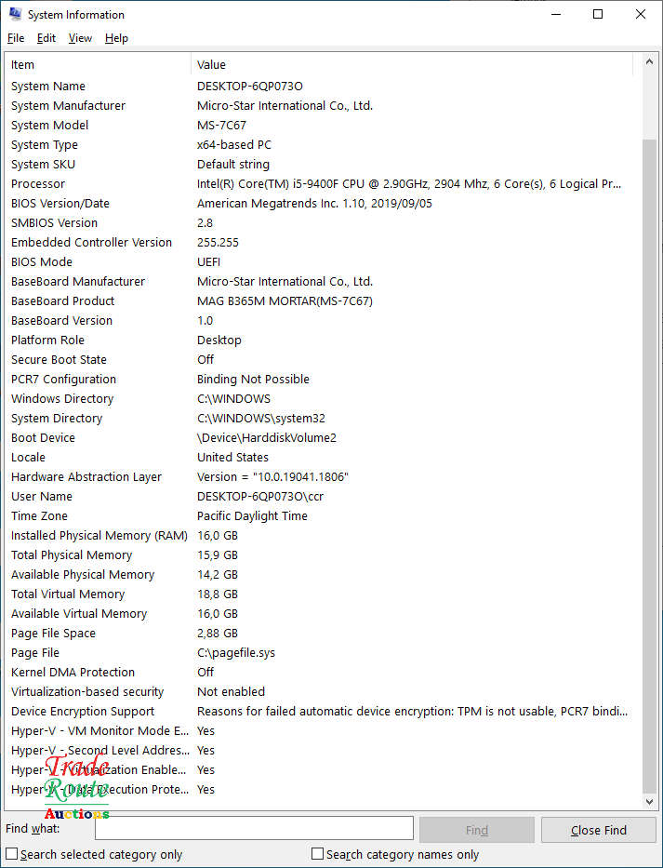Enable Search category names only checkbox
The width and height of the screenshot is (663, 868).
[318, 854]
